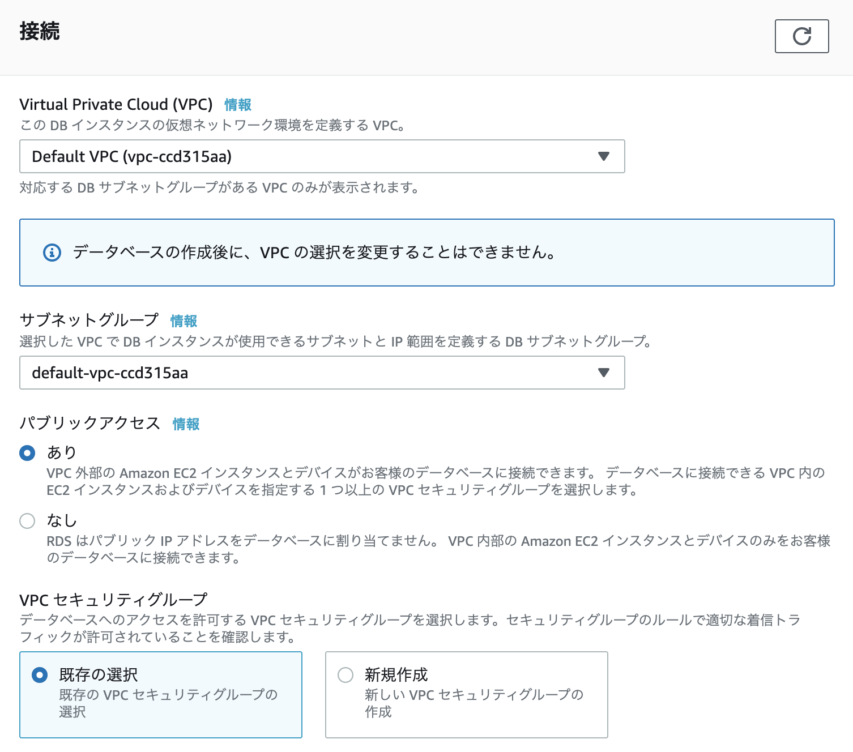Viewport: 853px width, 752px height.
Task: Open the default-vpc-ccd315aa subnet group dropdown
Action: 322,373
